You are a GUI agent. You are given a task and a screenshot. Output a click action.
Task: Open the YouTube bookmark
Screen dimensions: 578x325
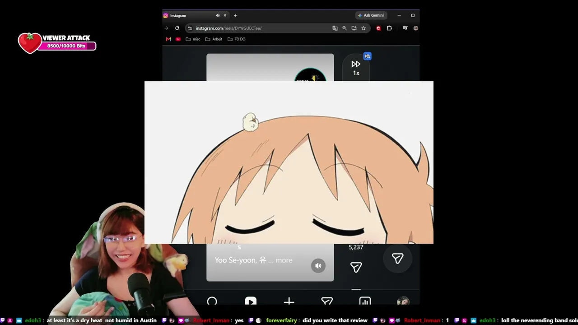click(x=178, y=39)
